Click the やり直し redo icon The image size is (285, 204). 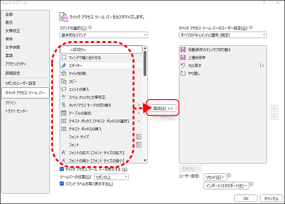pos(183,73)
